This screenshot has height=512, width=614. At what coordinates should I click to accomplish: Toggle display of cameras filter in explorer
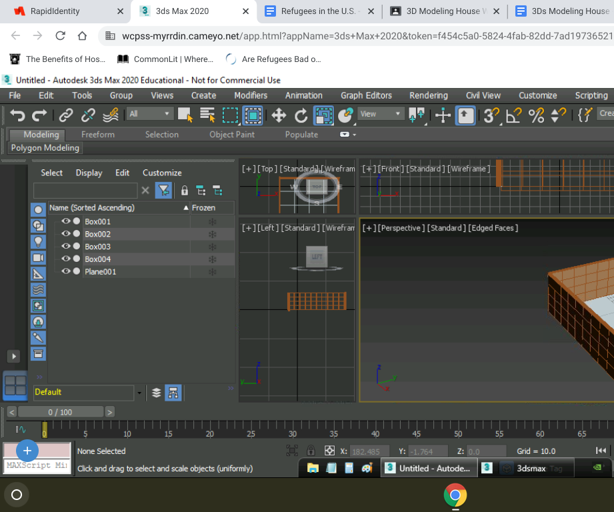[38, 257]
